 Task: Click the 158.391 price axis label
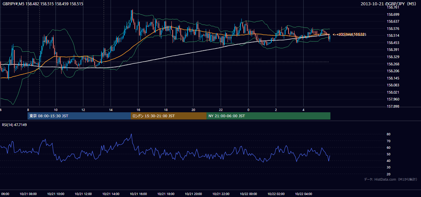[393, 50]
